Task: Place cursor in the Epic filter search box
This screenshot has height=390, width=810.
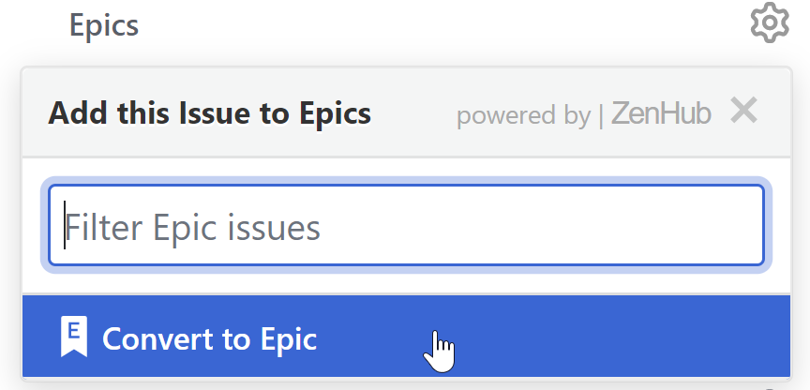Action: click(x=406, y=225)
